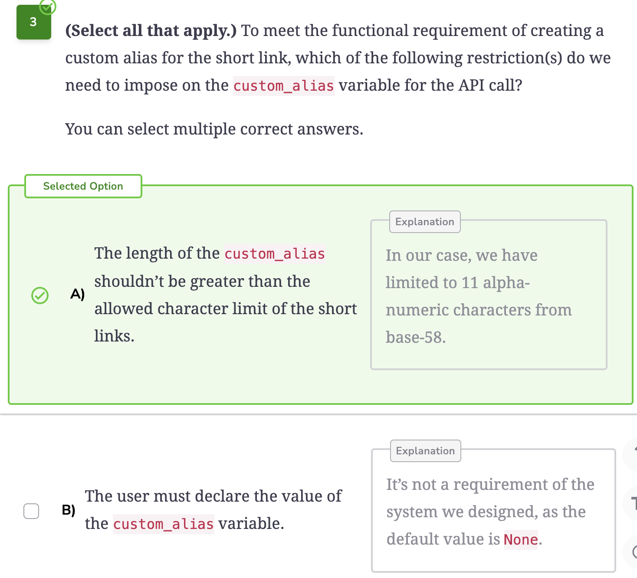The width and height of the screenshot is (637, 578).
Task: Click the top floating round button at right edge
Action: 630,454
